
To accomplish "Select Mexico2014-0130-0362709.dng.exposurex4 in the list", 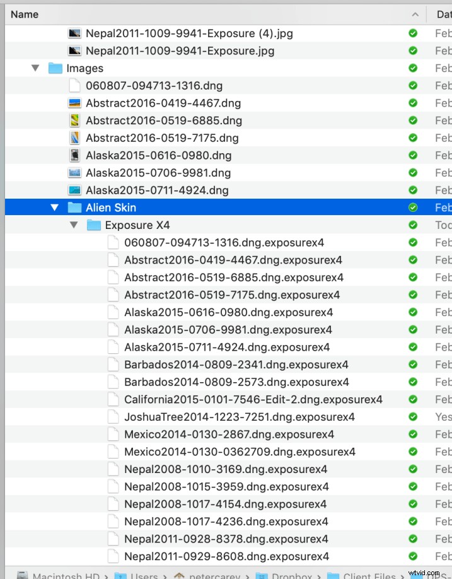I will click(x=240, y=452).
